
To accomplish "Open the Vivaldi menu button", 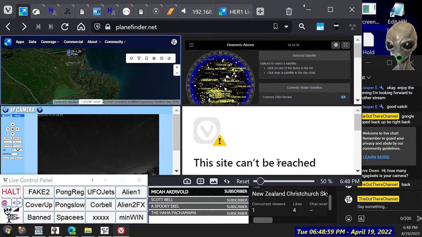I will pos(8,11).
